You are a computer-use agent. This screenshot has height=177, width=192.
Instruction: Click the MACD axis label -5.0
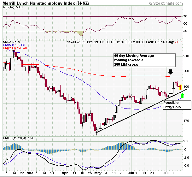pyautogui.click(x=186, y=166)
